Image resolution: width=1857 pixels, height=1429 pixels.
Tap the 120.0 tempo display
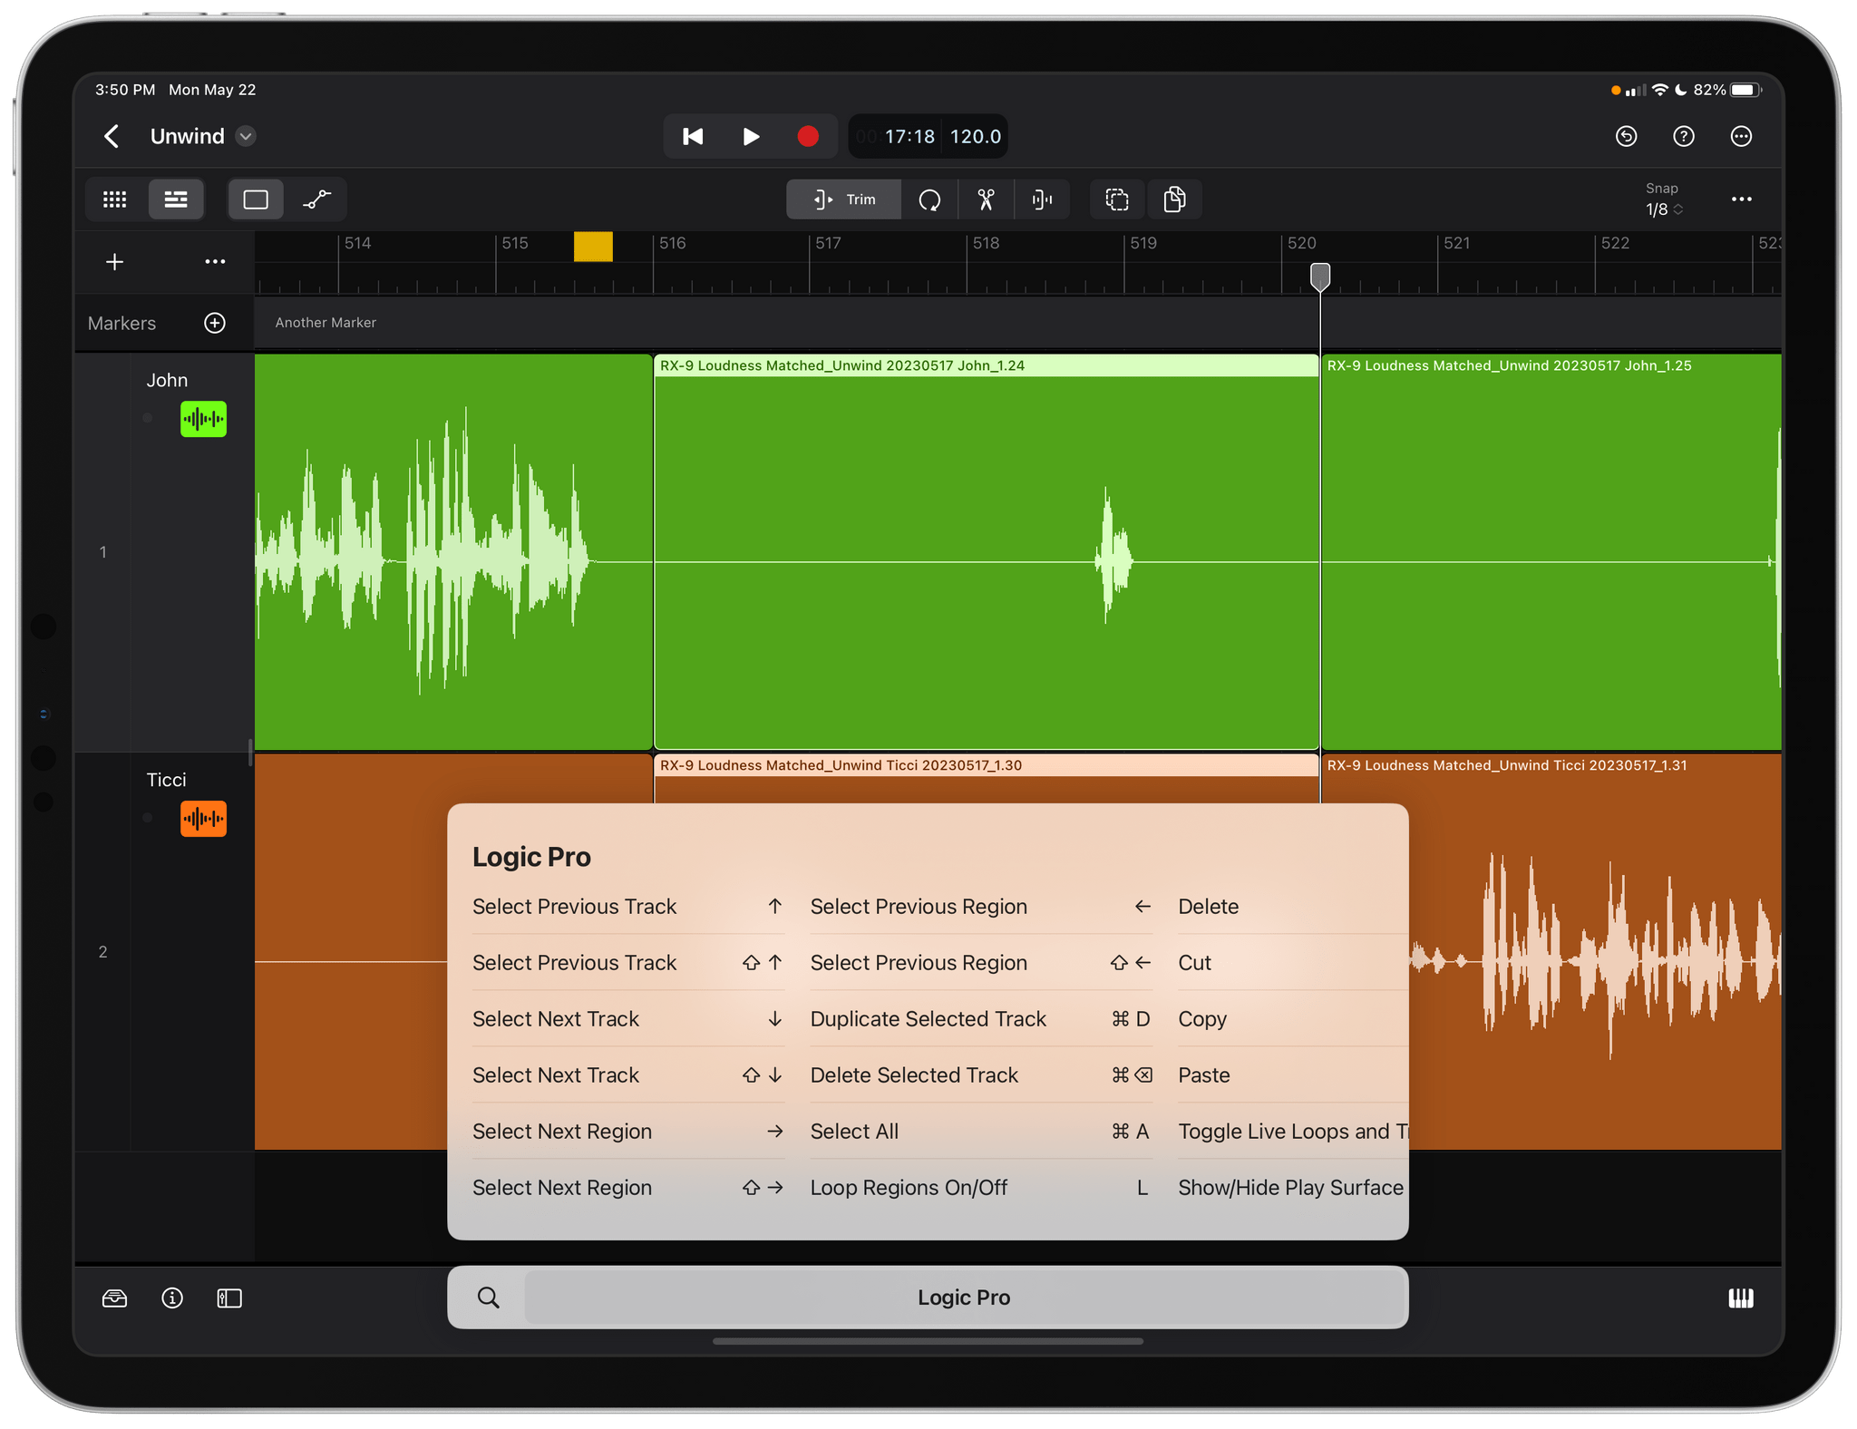(976, 136)
